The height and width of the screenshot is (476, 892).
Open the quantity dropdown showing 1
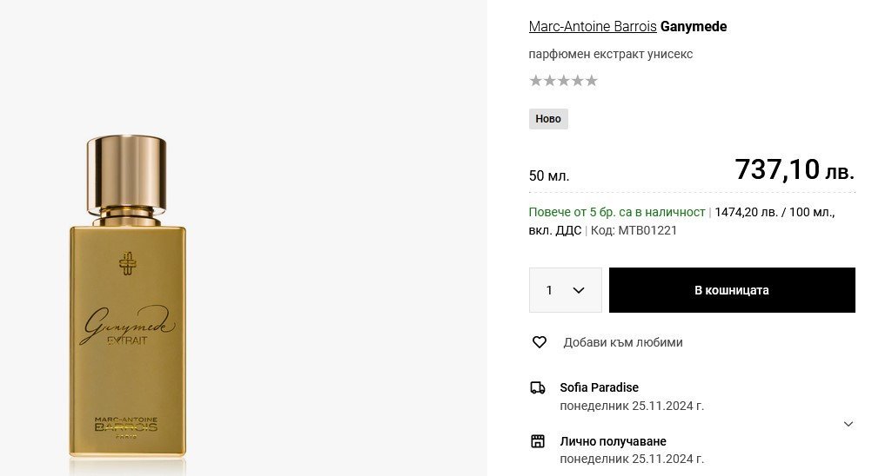pyautogui.click(x=566, y=290)
